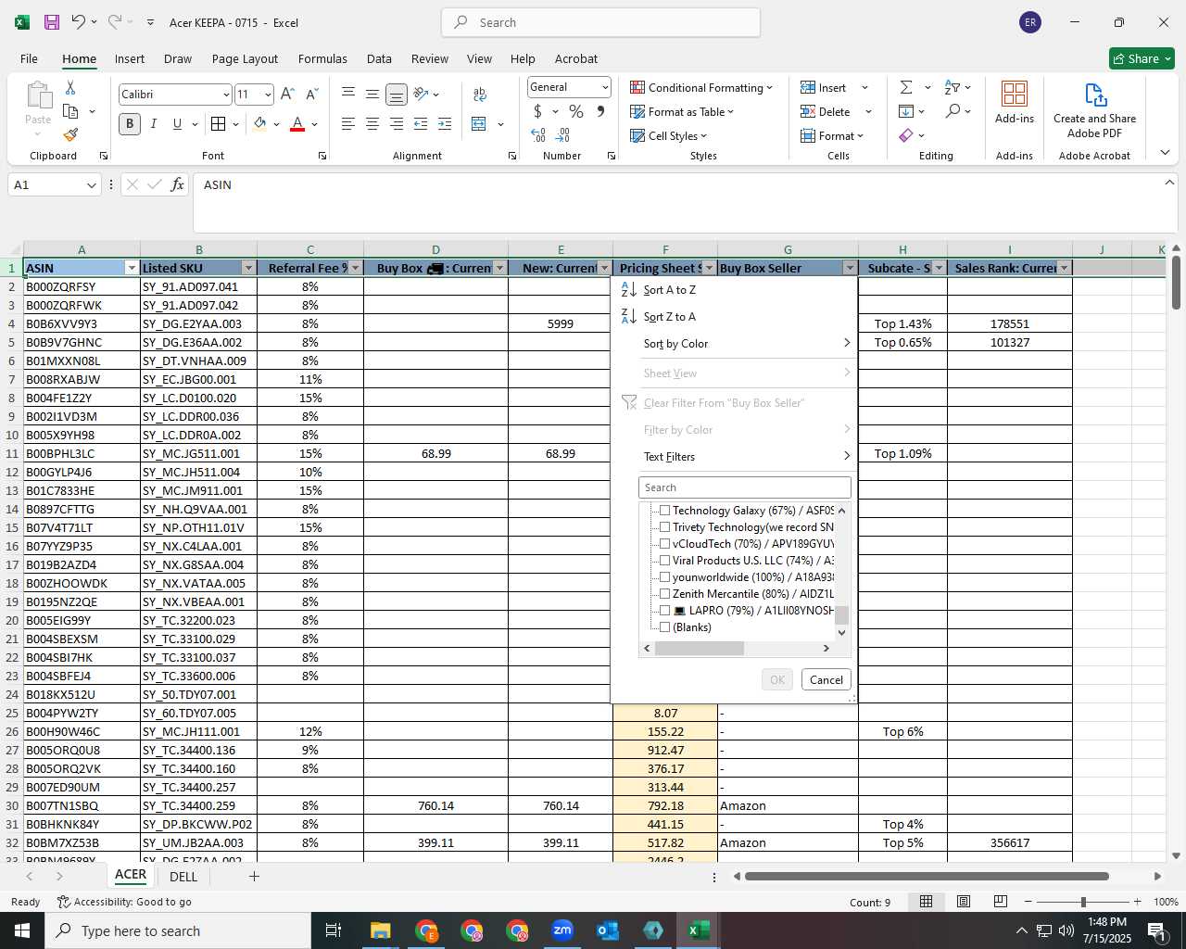Viewport: 1186px width, 949px height.
Task: Open the General number format dropdown
Action: click(605, 87)
